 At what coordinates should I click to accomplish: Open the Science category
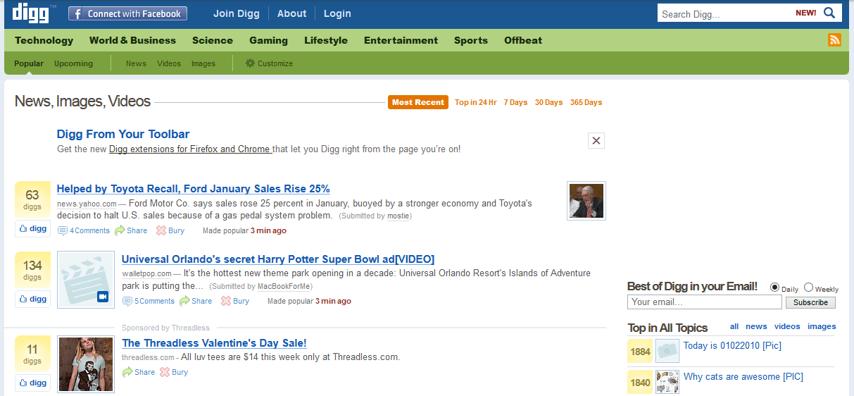tap(213, 40)
